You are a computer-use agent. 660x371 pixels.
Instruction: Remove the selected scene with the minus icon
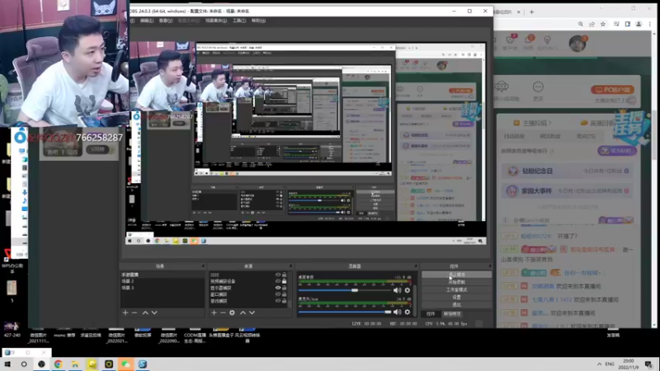tap(134, 312)
